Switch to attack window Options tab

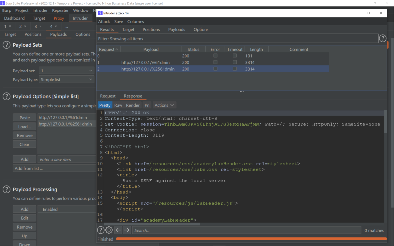pyautogui.click(x=201, y=30)
